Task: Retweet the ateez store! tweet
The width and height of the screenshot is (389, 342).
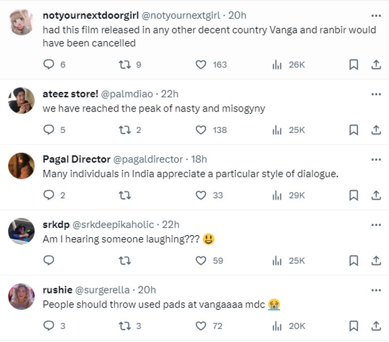Action: tap(124, 130)
